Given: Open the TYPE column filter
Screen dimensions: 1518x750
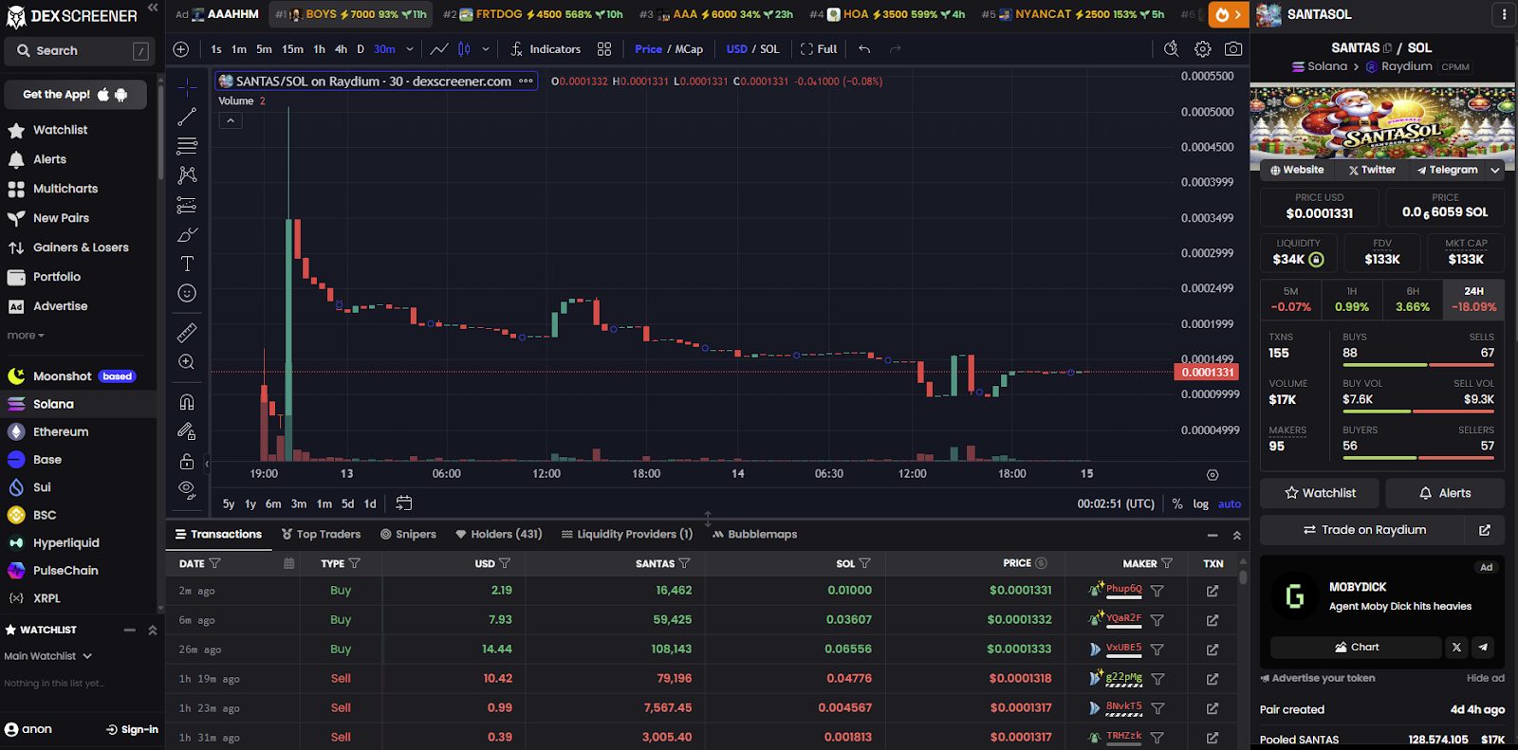Looking at the screenshot, I should coord(354,563).
